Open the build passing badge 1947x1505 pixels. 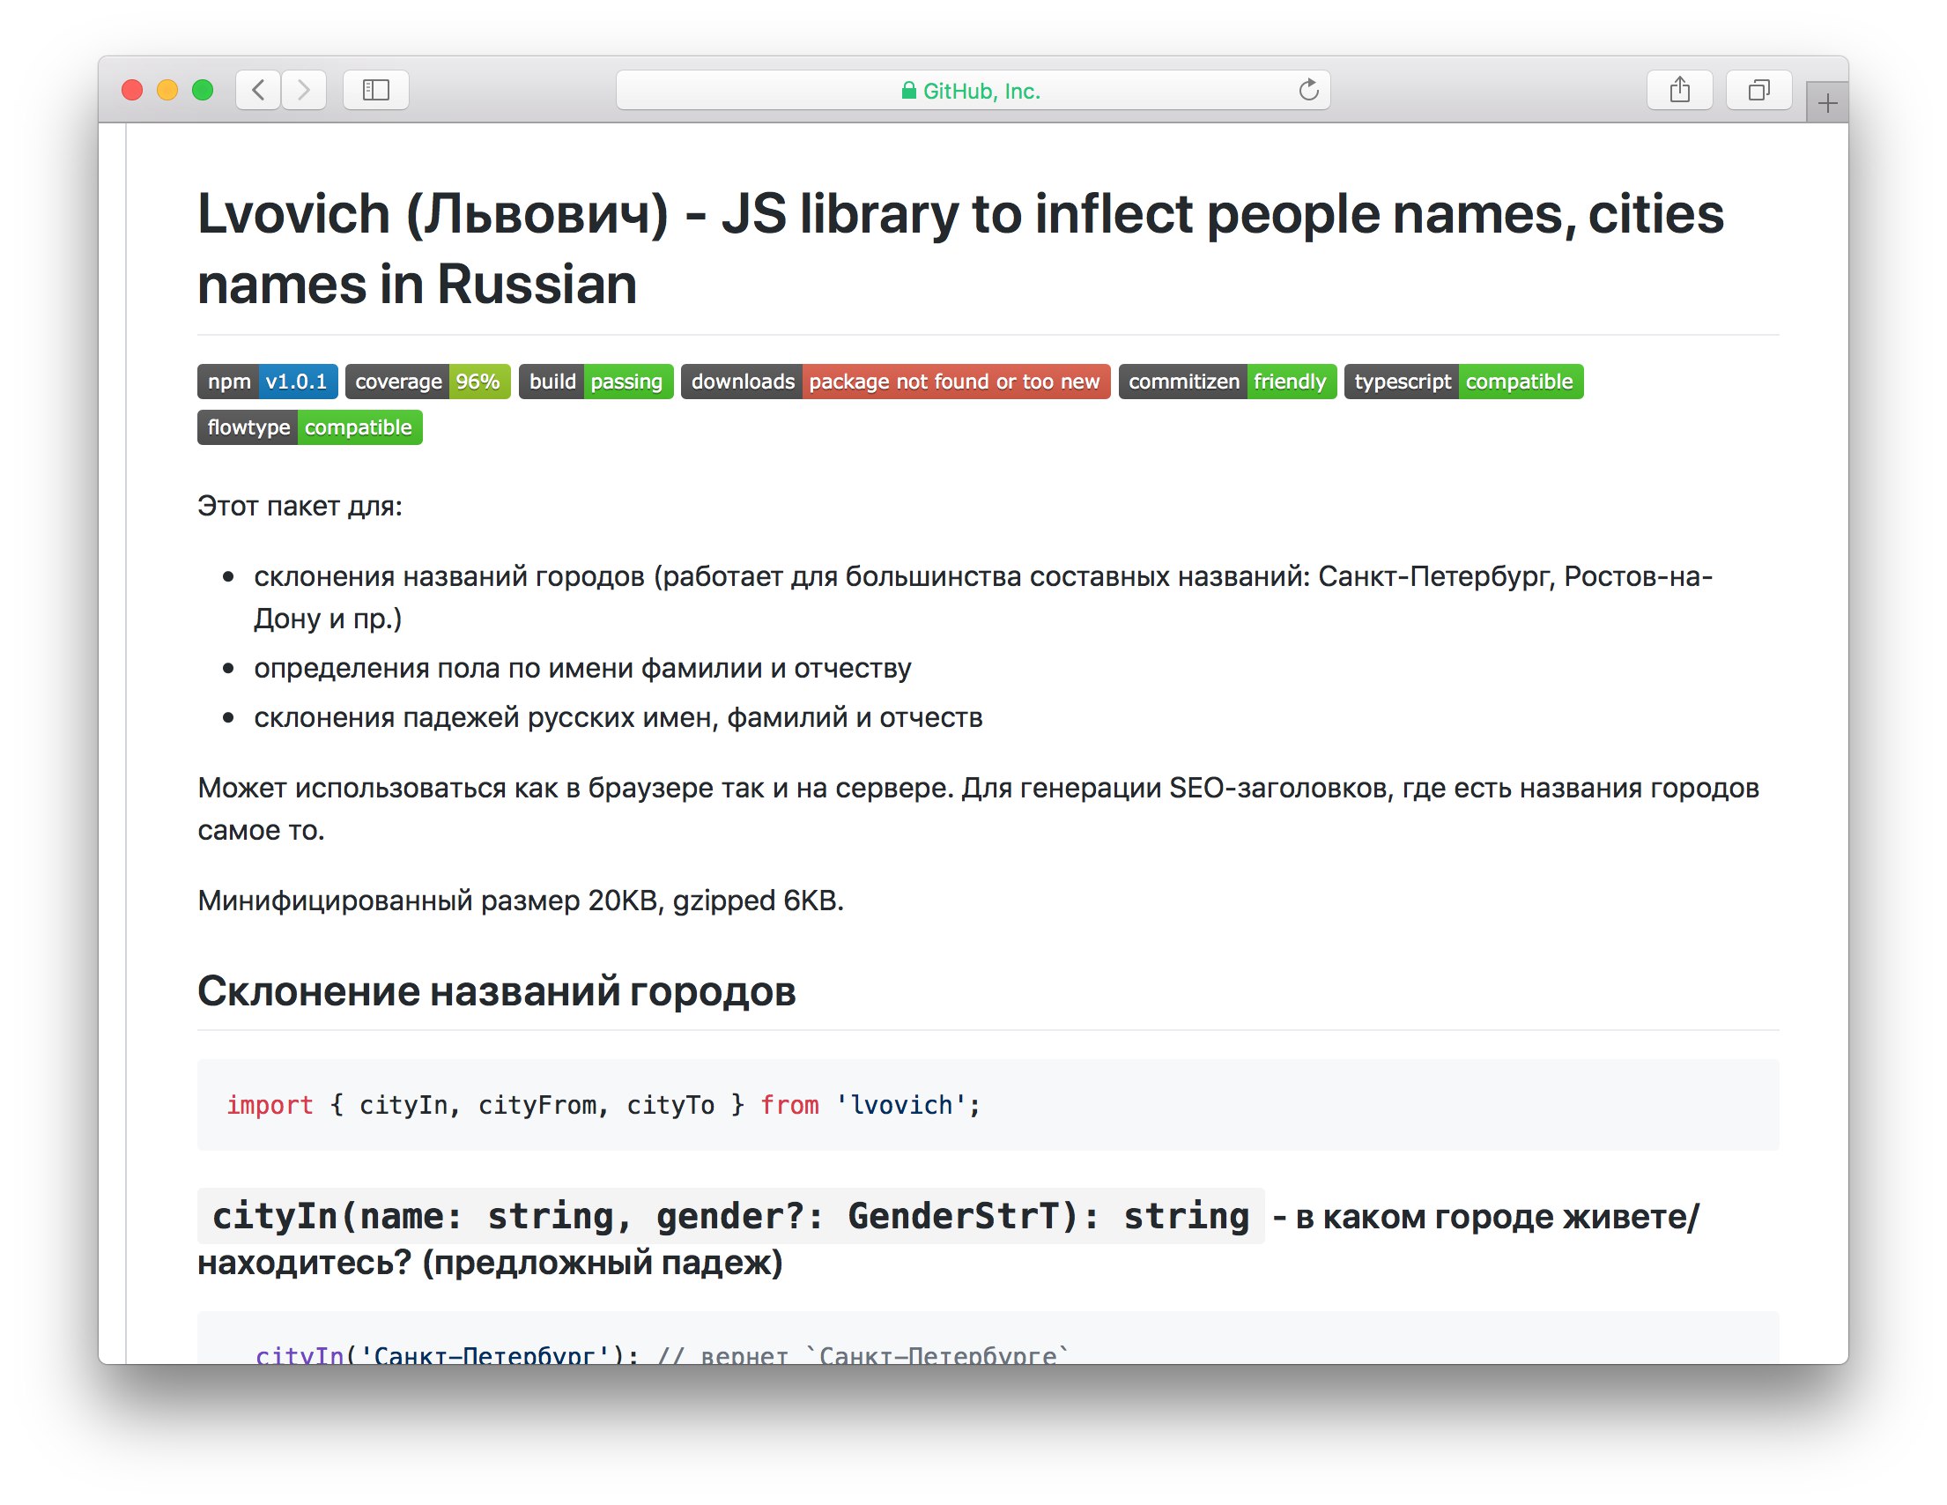596,382
